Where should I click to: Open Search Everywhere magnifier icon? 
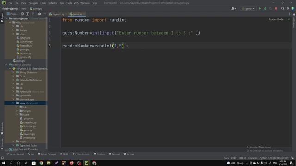tap(283, 9)
